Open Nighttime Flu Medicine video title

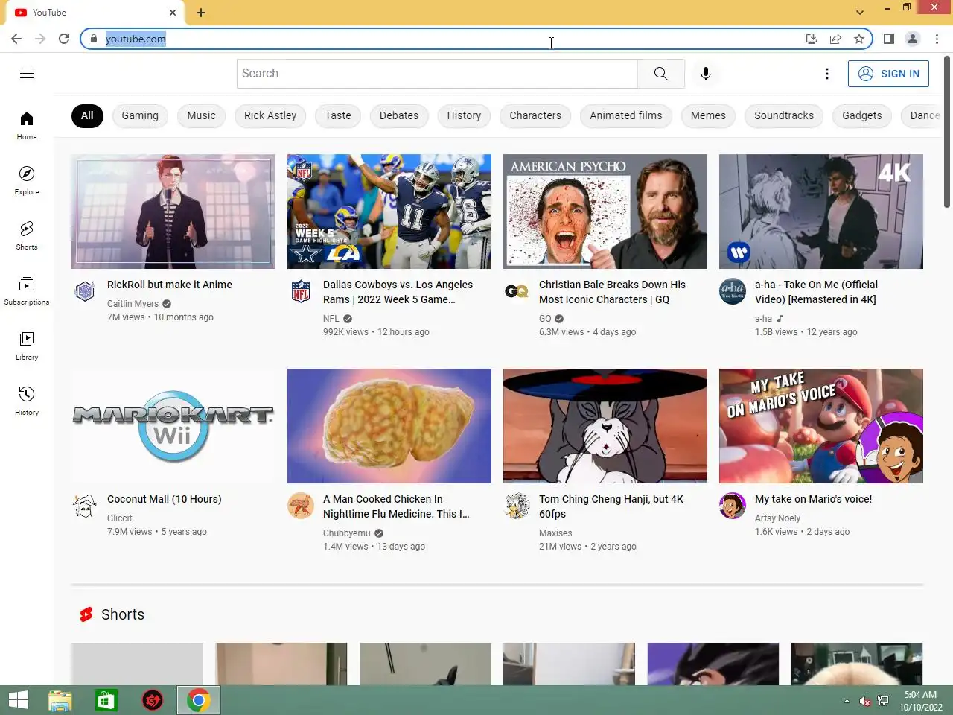396,506
